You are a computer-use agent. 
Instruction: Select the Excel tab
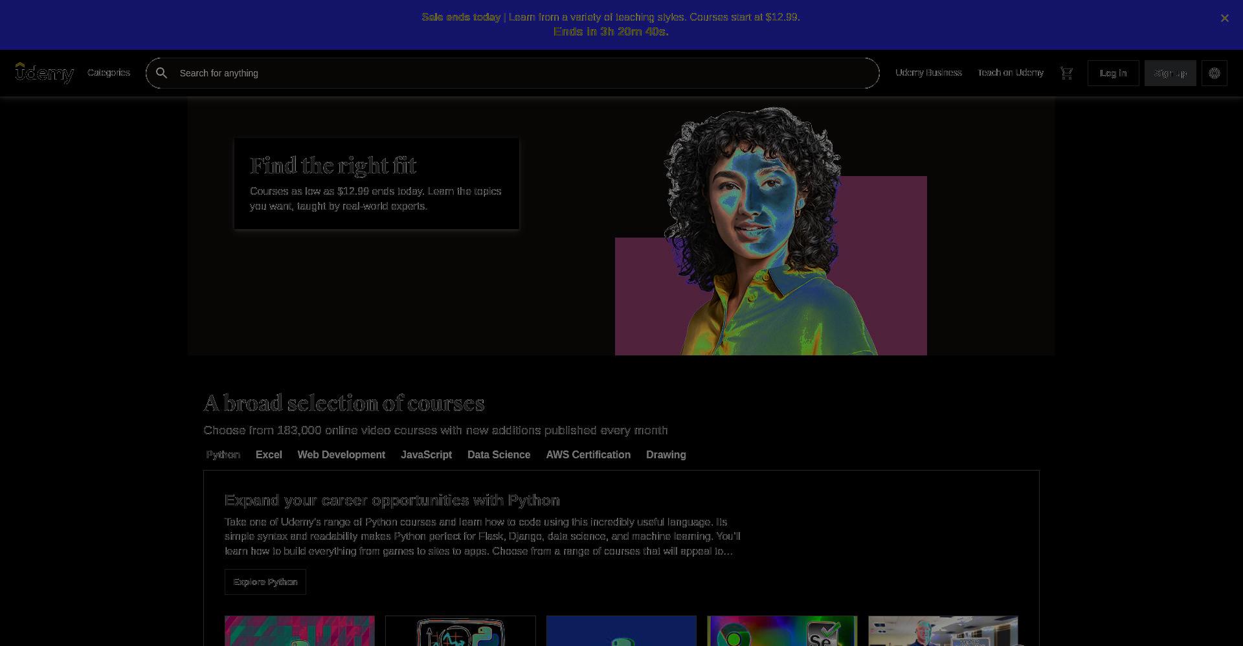(x=269, y=454)
